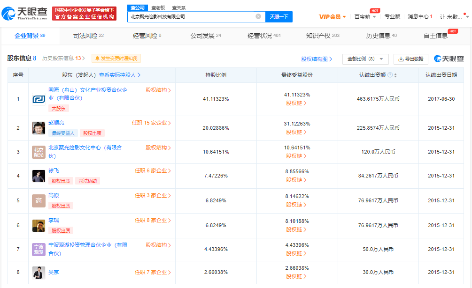Open the 知识产权 tab
This screenshot has height=288, width=472.
pos(322,36)
